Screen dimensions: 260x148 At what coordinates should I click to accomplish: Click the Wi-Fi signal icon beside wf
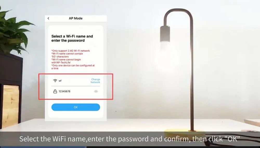click(55, 81)
